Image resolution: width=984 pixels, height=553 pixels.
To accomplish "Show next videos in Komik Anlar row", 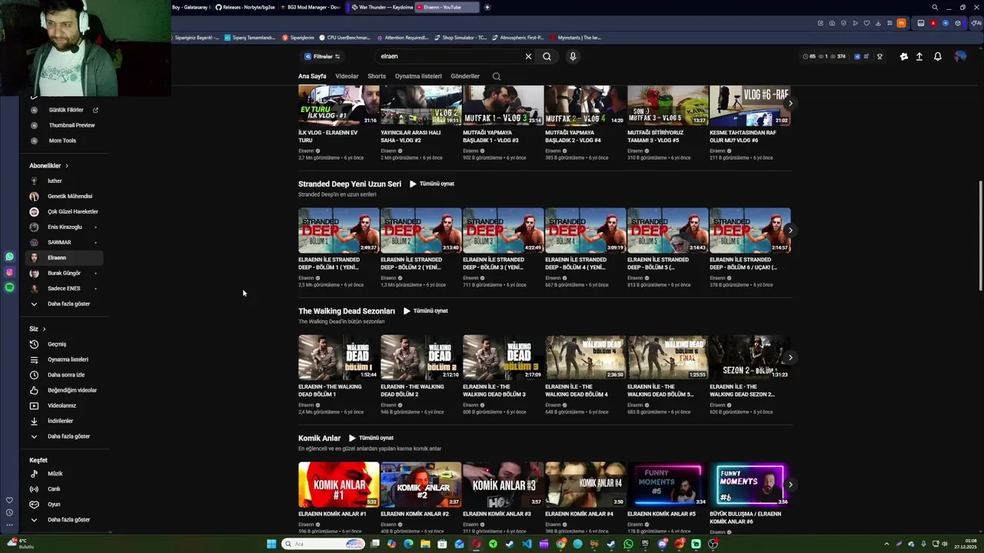I will coord(790,485).
